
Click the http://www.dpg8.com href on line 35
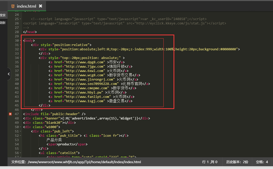click(x=84, y=62)
